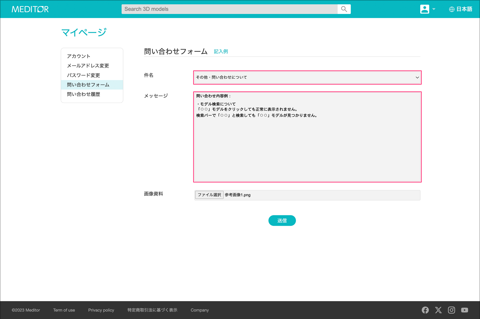Open the 記入例 example link
This screenshot has height=319, width=480.
click(221, 52)
